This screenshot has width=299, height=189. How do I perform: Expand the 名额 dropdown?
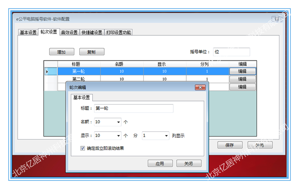[119, 122]
